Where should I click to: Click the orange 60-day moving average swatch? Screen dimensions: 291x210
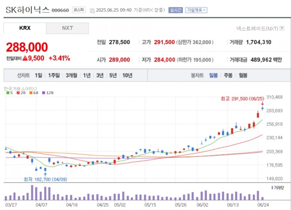[x=30, y=92]
